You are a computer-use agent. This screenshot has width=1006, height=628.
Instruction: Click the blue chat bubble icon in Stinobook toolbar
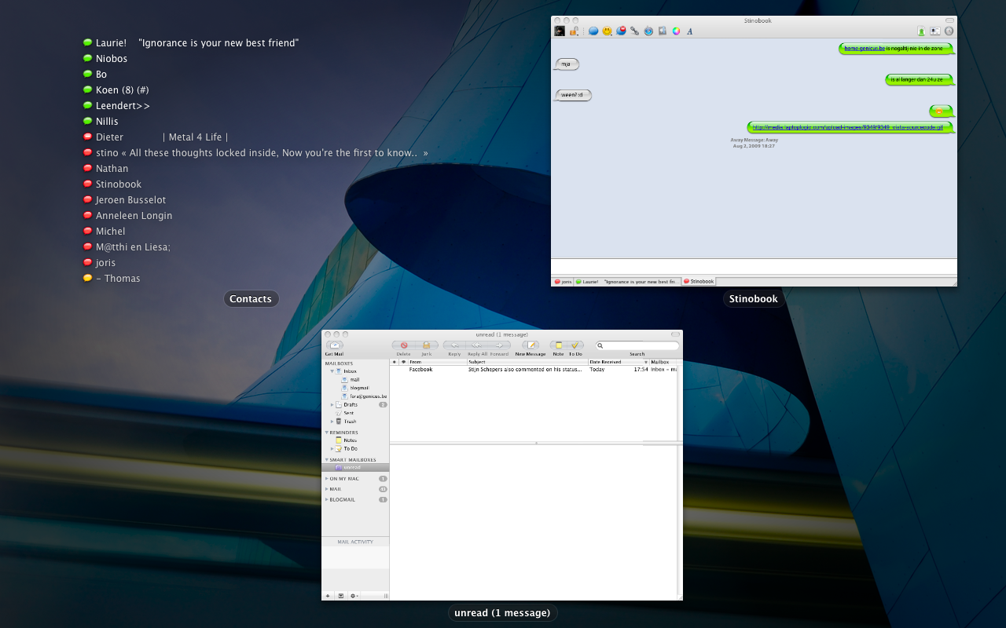pyautogui.click(x=593, y=31)
